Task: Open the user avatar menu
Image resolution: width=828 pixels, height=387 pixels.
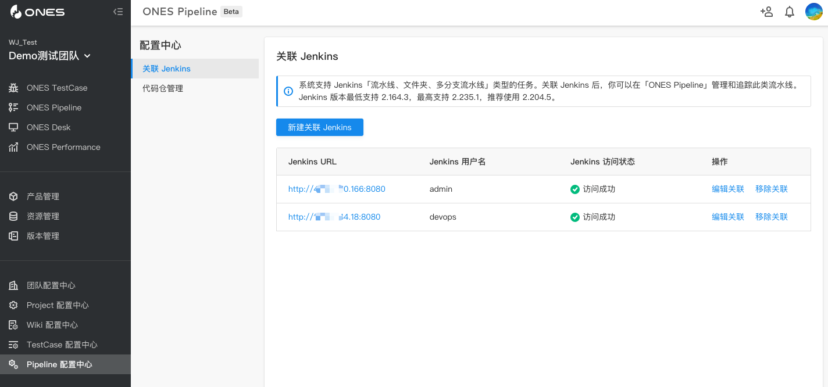Action: coord(813,12)
